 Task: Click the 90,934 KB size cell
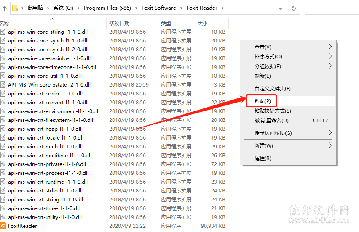pyautogui.click(x=213, y=226)
